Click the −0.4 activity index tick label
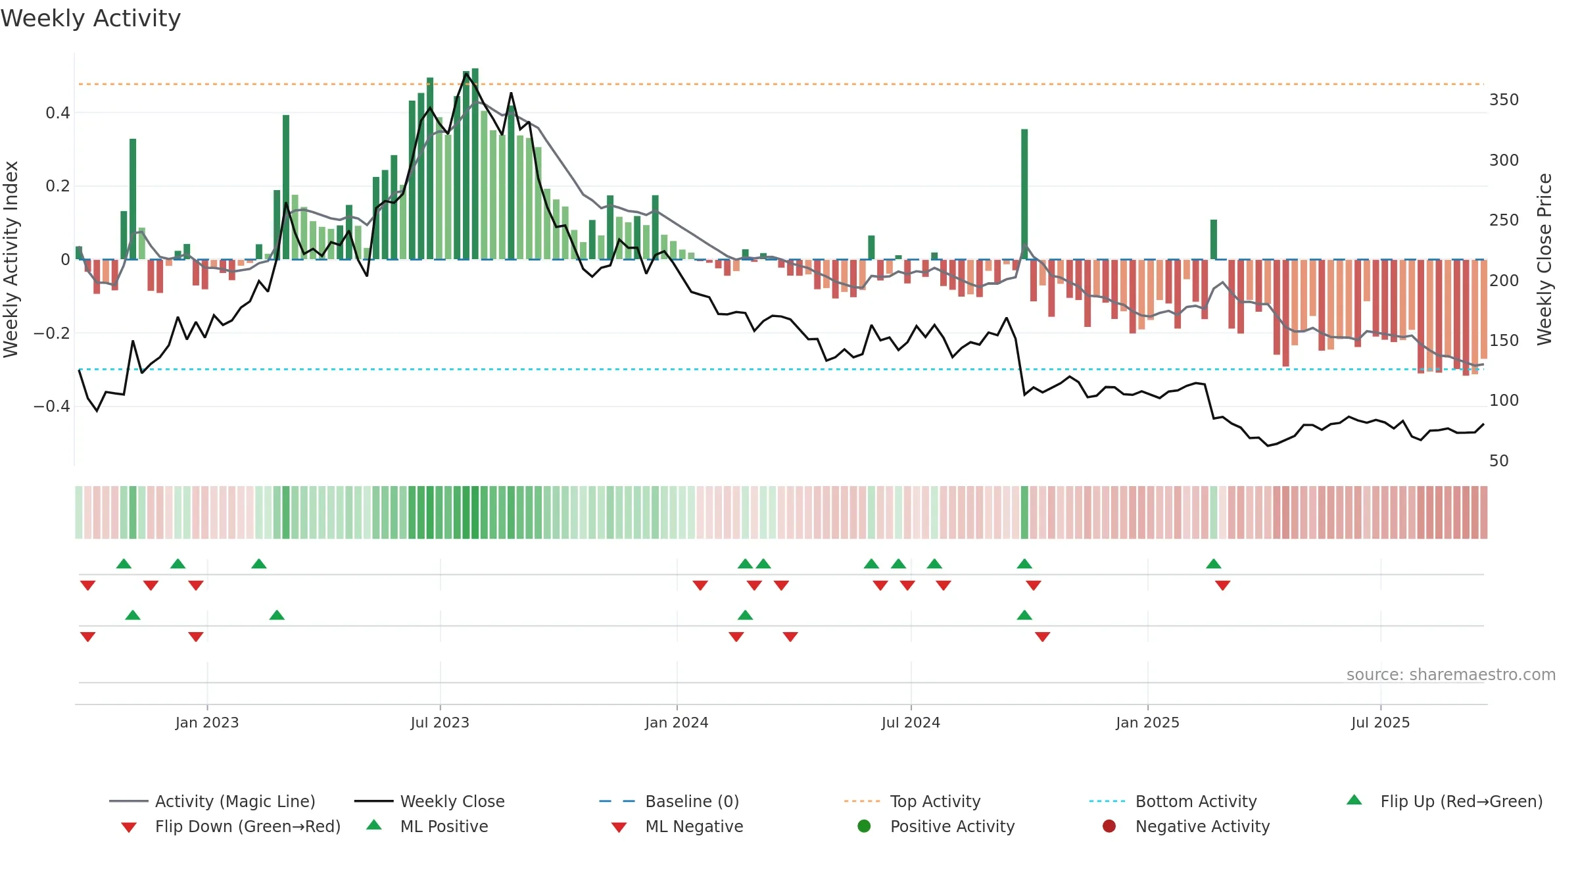1578x888 pixels. [x=52, y=407]
